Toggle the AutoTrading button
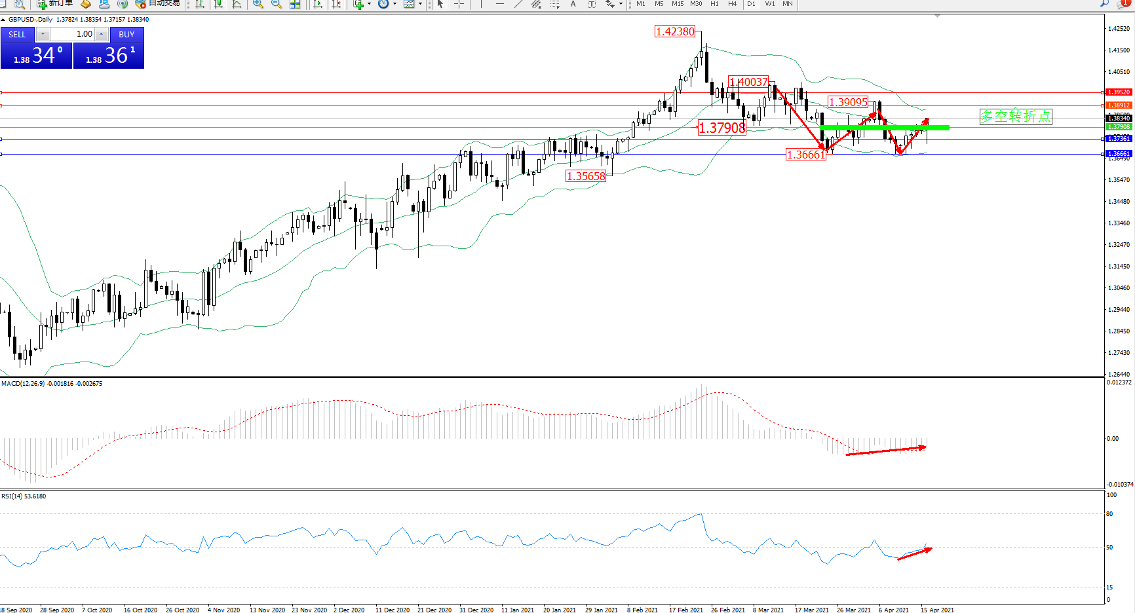This screenshot has width=1135, height=613. (157, 3)
